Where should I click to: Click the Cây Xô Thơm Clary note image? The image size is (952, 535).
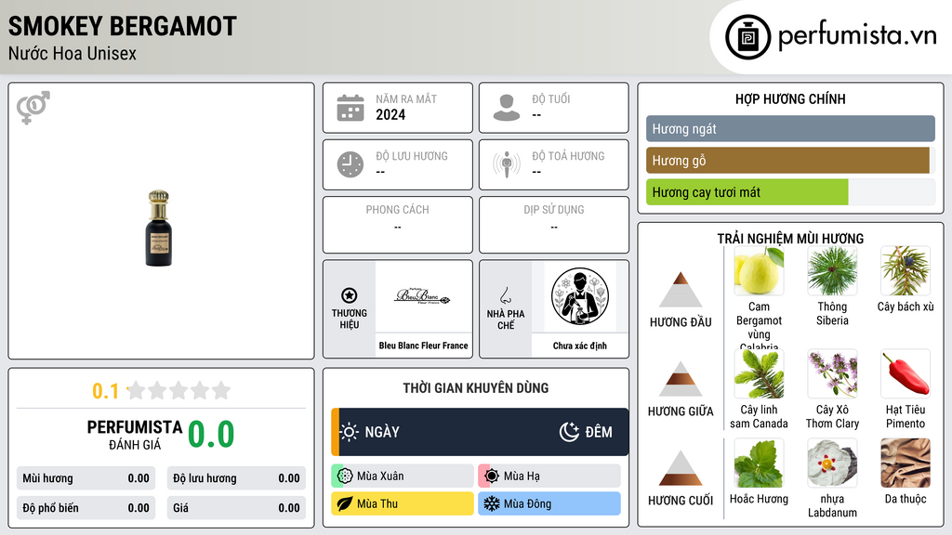(832, 373)
